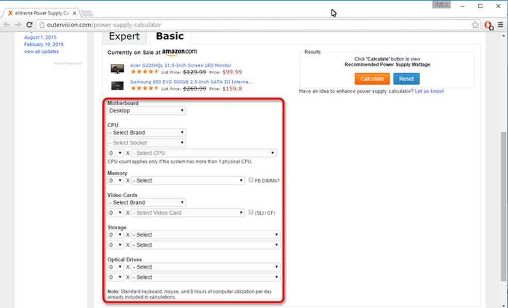Switch to the Expert tab

click(124, 37)
